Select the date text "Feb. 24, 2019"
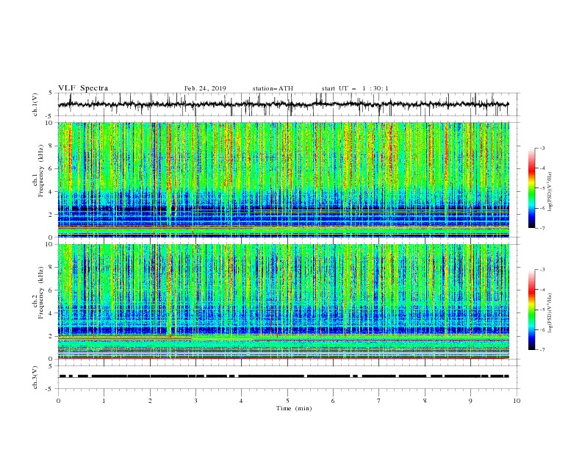 pyautogui.click(x=205, y=88)
